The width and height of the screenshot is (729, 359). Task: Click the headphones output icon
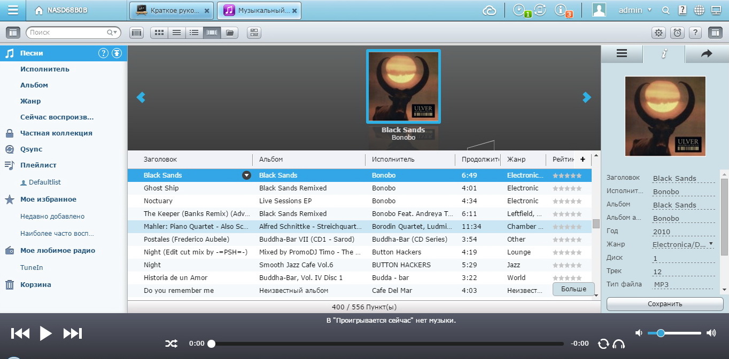[x=619, y=344]
